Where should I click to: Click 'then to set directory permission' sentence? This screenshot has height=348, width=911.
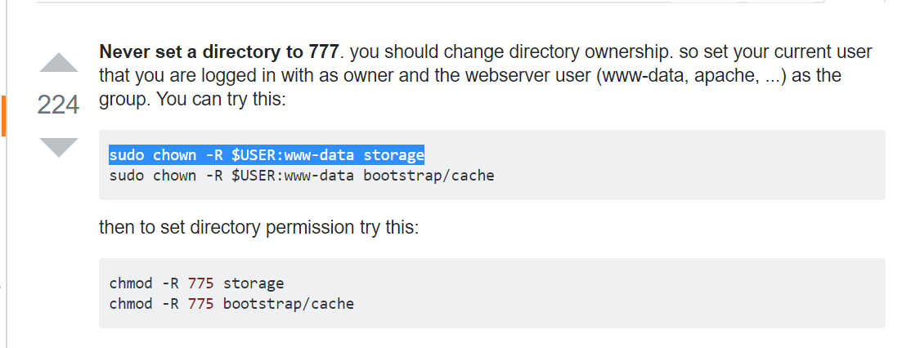[258, 227]
